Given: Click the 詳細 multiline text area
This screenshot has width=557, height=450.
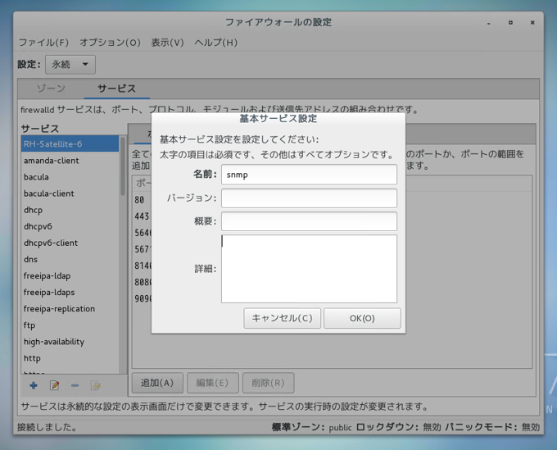Looking at the screenshot, I should coord(309,269).
